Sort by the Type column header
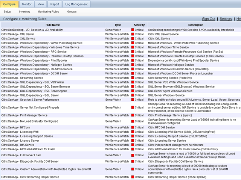Image resolution: width=241 pixels, height=180 pixels. (118, 25)
